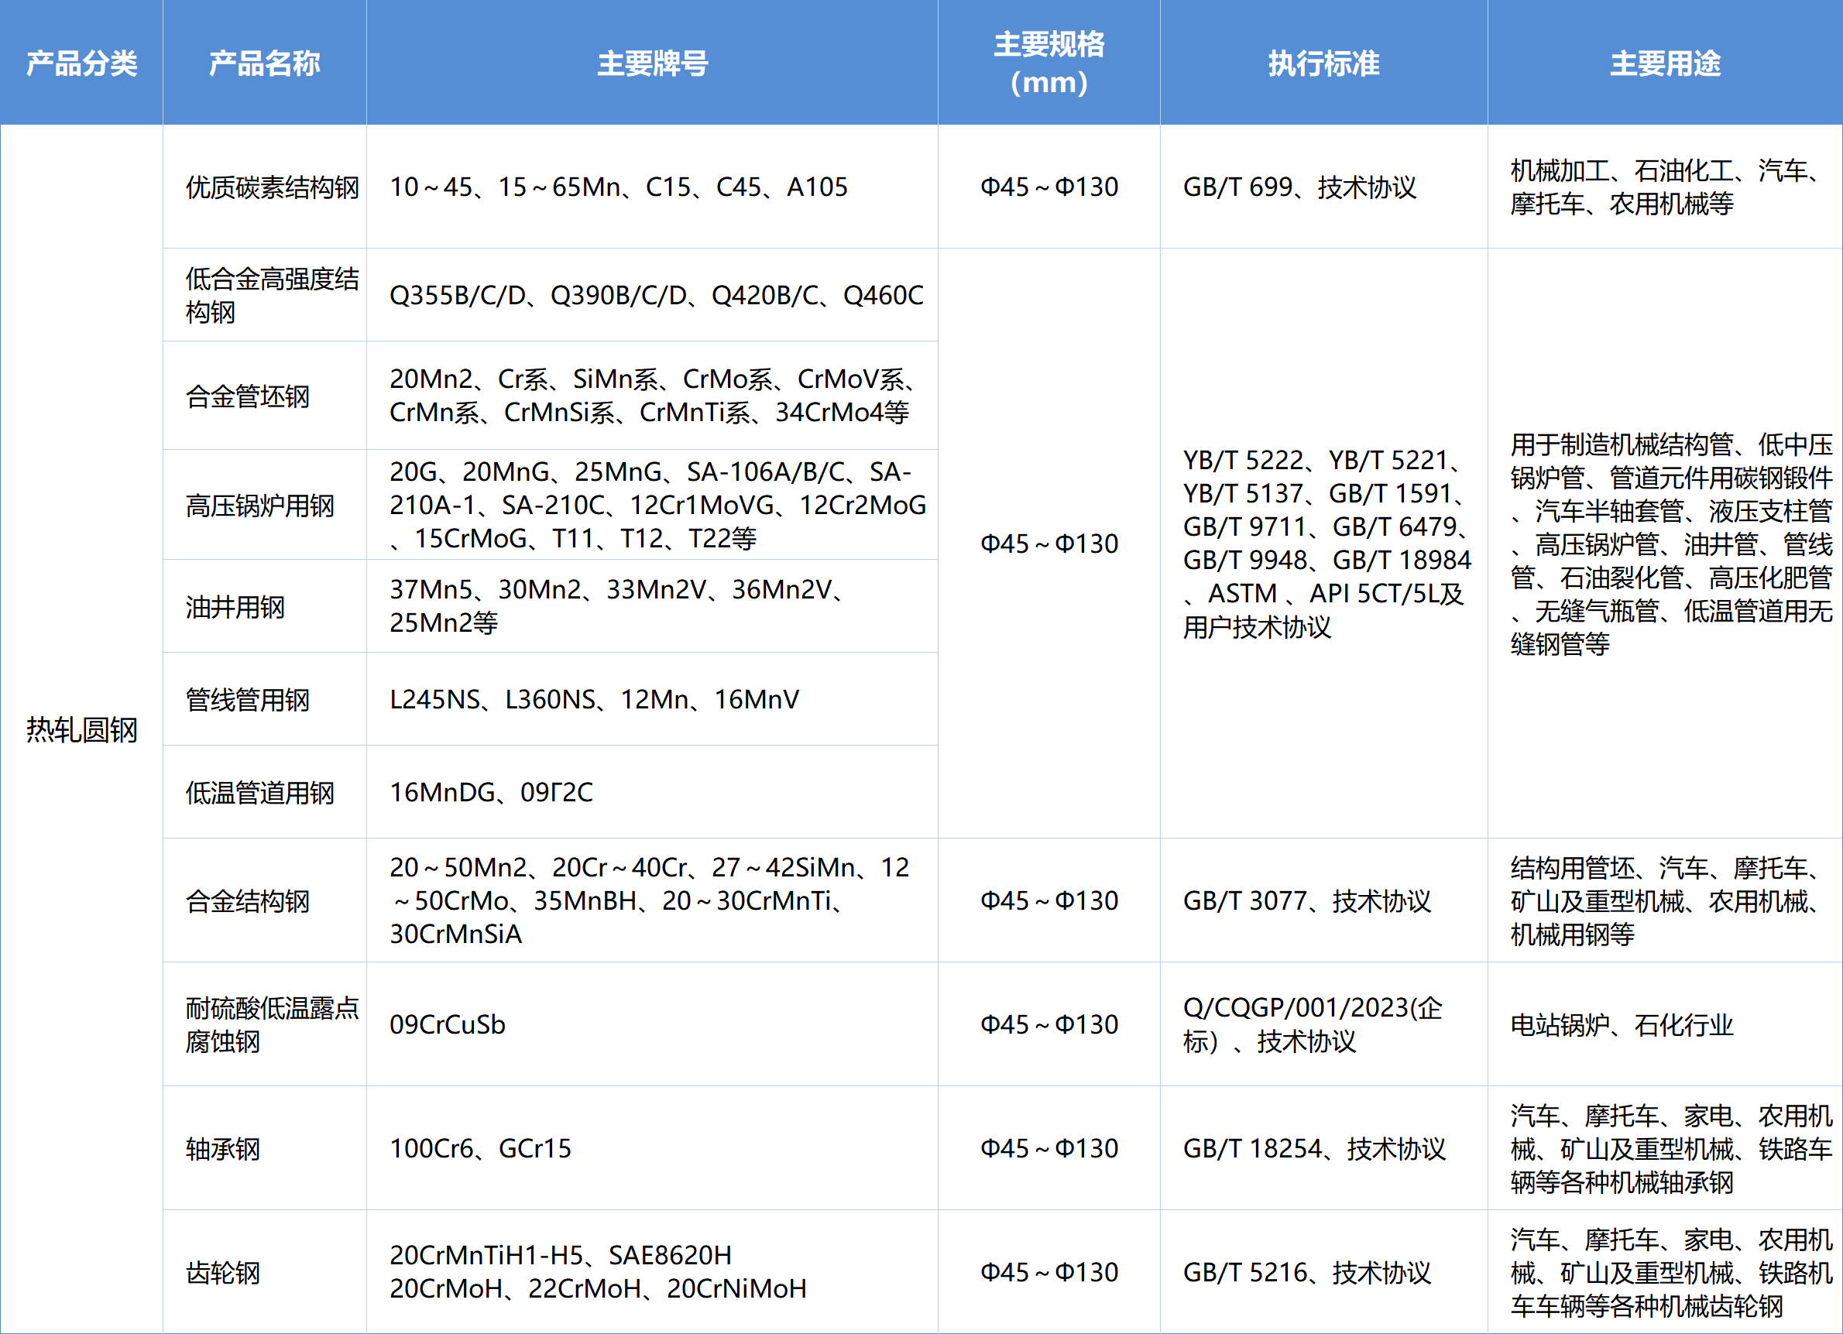Select the 09CrCuSb grade cell
Viewport: 1843px width, 1334px height.
(448, 1025)
